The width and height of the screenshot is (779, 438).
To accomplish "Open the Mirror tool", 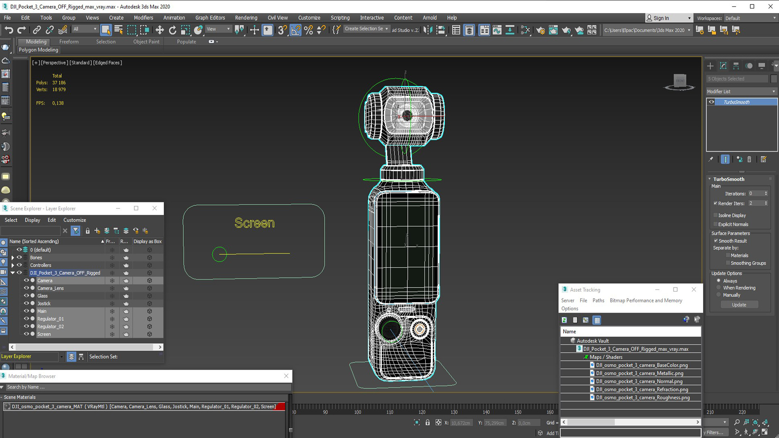I will (428, 30).
